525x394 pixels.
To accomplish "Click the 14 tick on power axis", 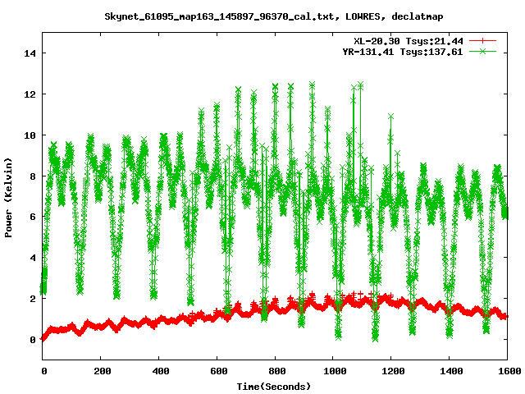I will [x=30, y=53].
